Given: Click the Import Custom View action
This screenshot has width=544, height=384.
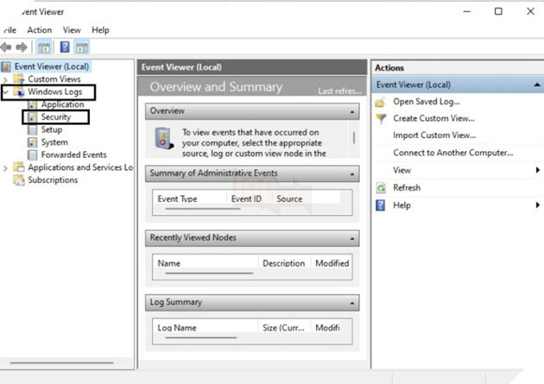Looking at the screenshot, I should pos(434,135).
